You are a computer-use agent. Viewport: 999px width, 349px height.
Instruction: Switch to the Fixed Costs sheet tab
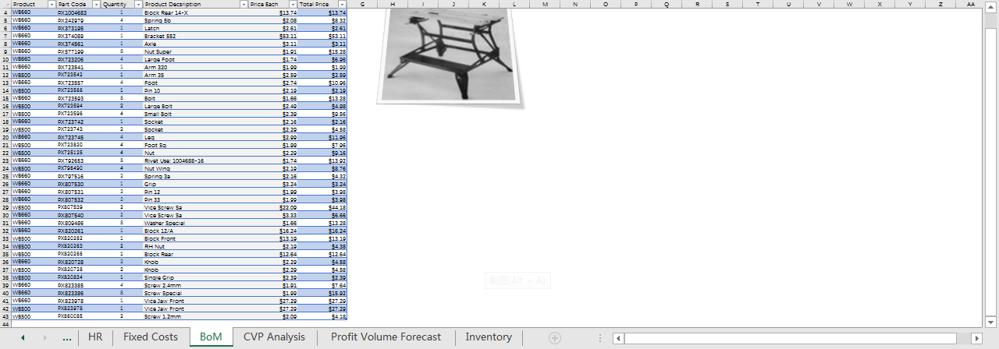pyautogui.click(x=151, y=337)
